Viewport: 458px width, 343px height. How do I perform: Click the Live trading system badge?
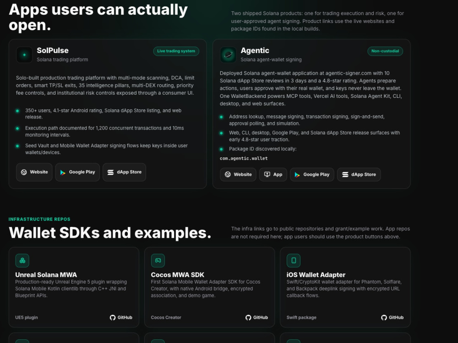pos(176,51)
